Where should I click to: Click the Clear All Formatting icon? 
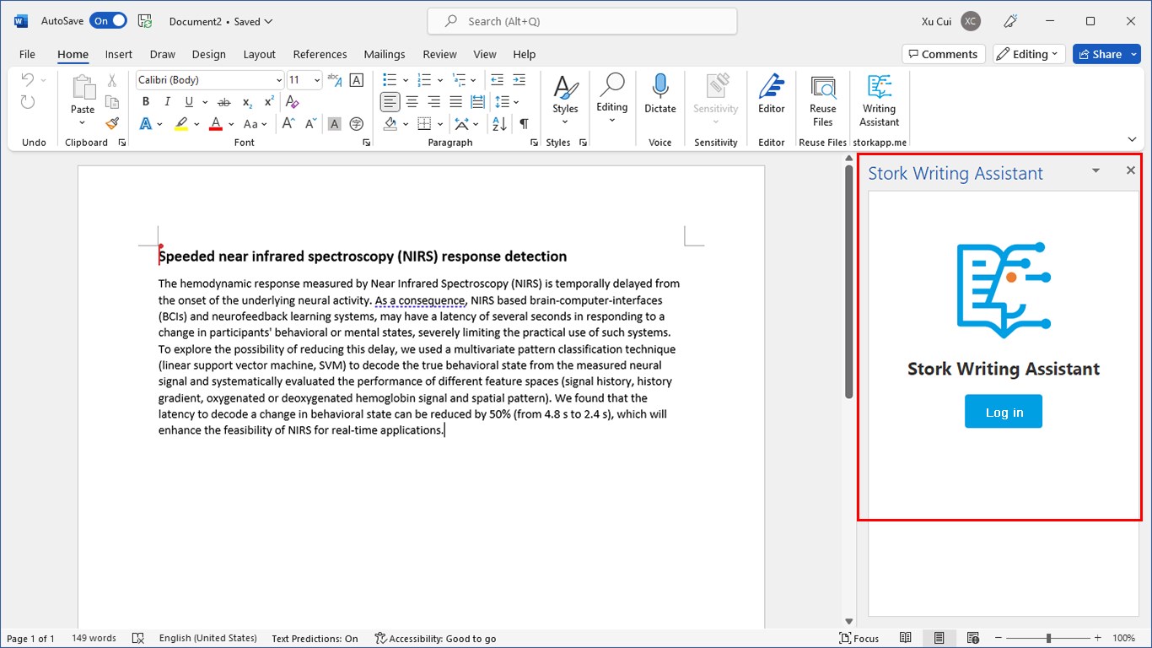pos(292,102)
